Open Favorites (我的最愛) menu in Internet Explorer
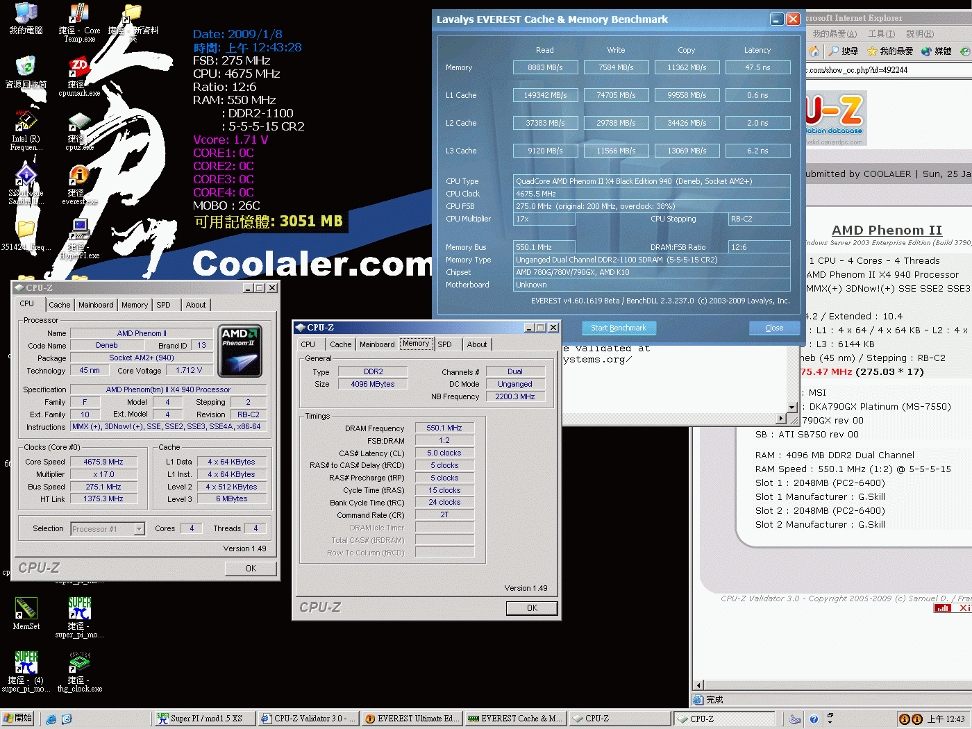The height and width of the screenshot is (729, 972). click(835, 34)
